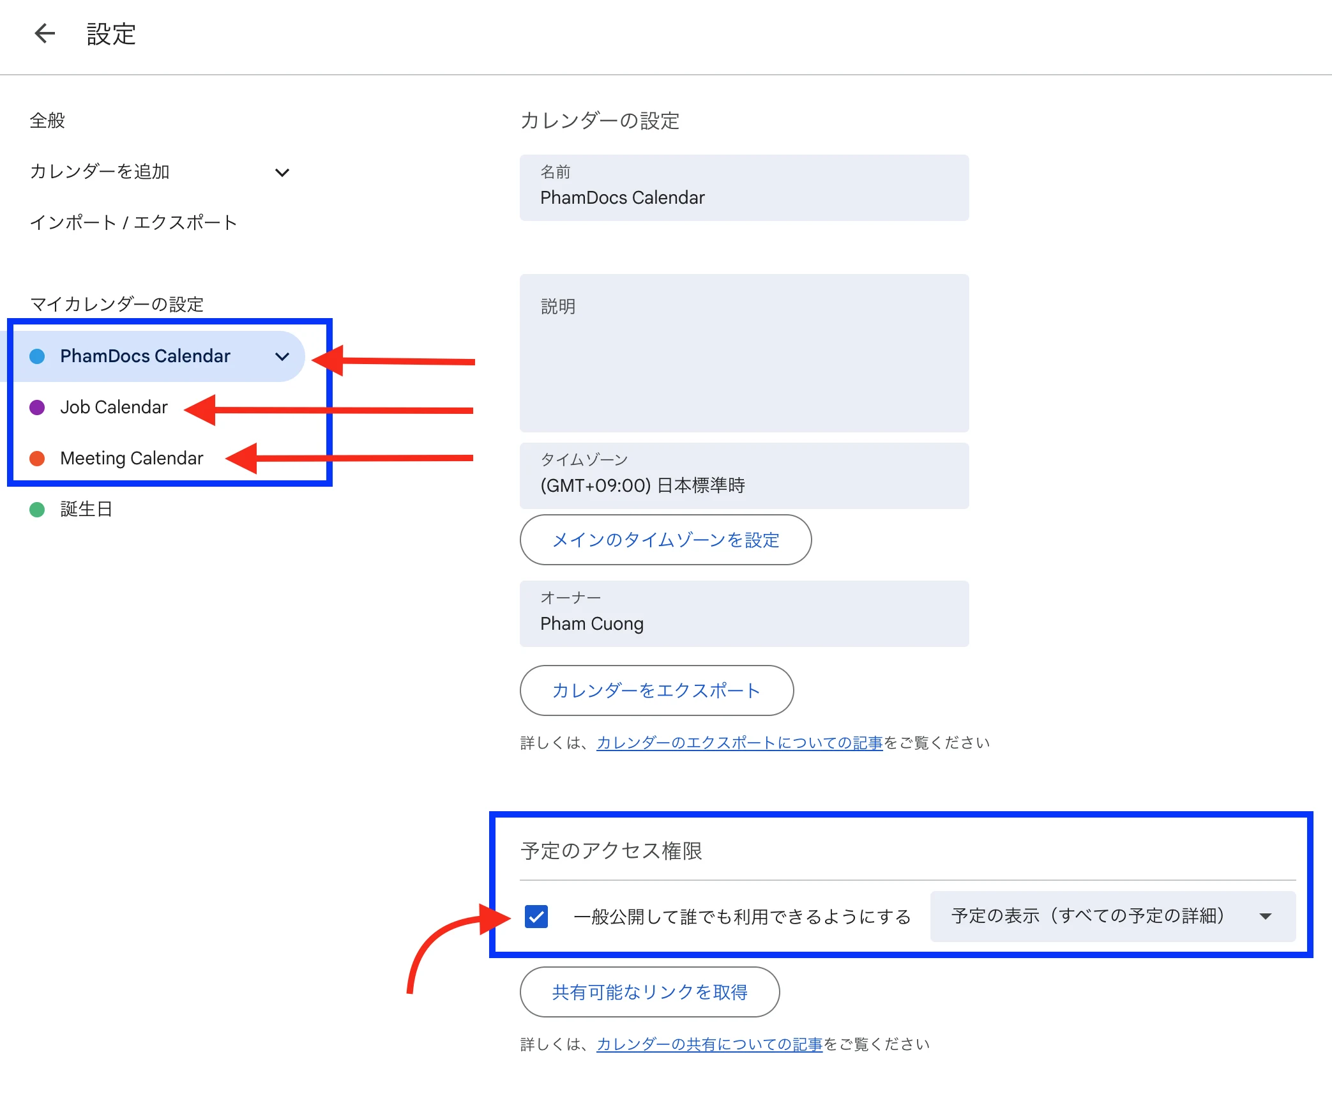1332x1105 pixels.
Task: Open the タイムゾーン selector field
Action: coord(744,476)
